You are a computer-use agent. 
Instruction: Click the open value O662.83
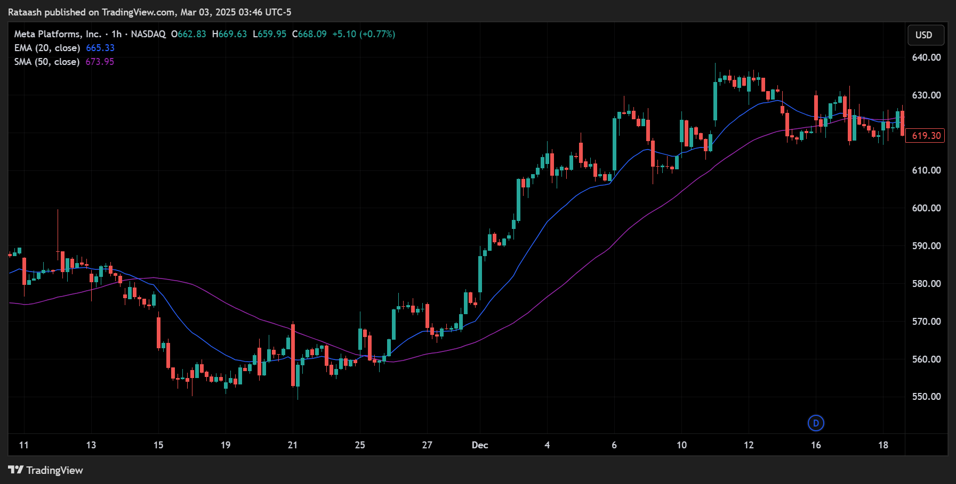pyautogui.click(x=189, y=34)
